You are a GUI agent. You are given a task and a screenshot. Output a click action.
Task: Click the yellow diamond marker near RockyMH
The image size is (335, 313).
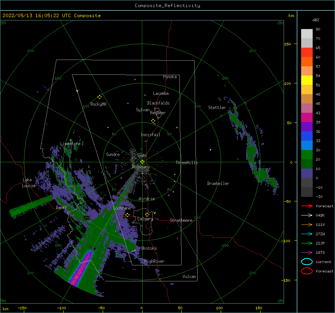coord(99,97)
